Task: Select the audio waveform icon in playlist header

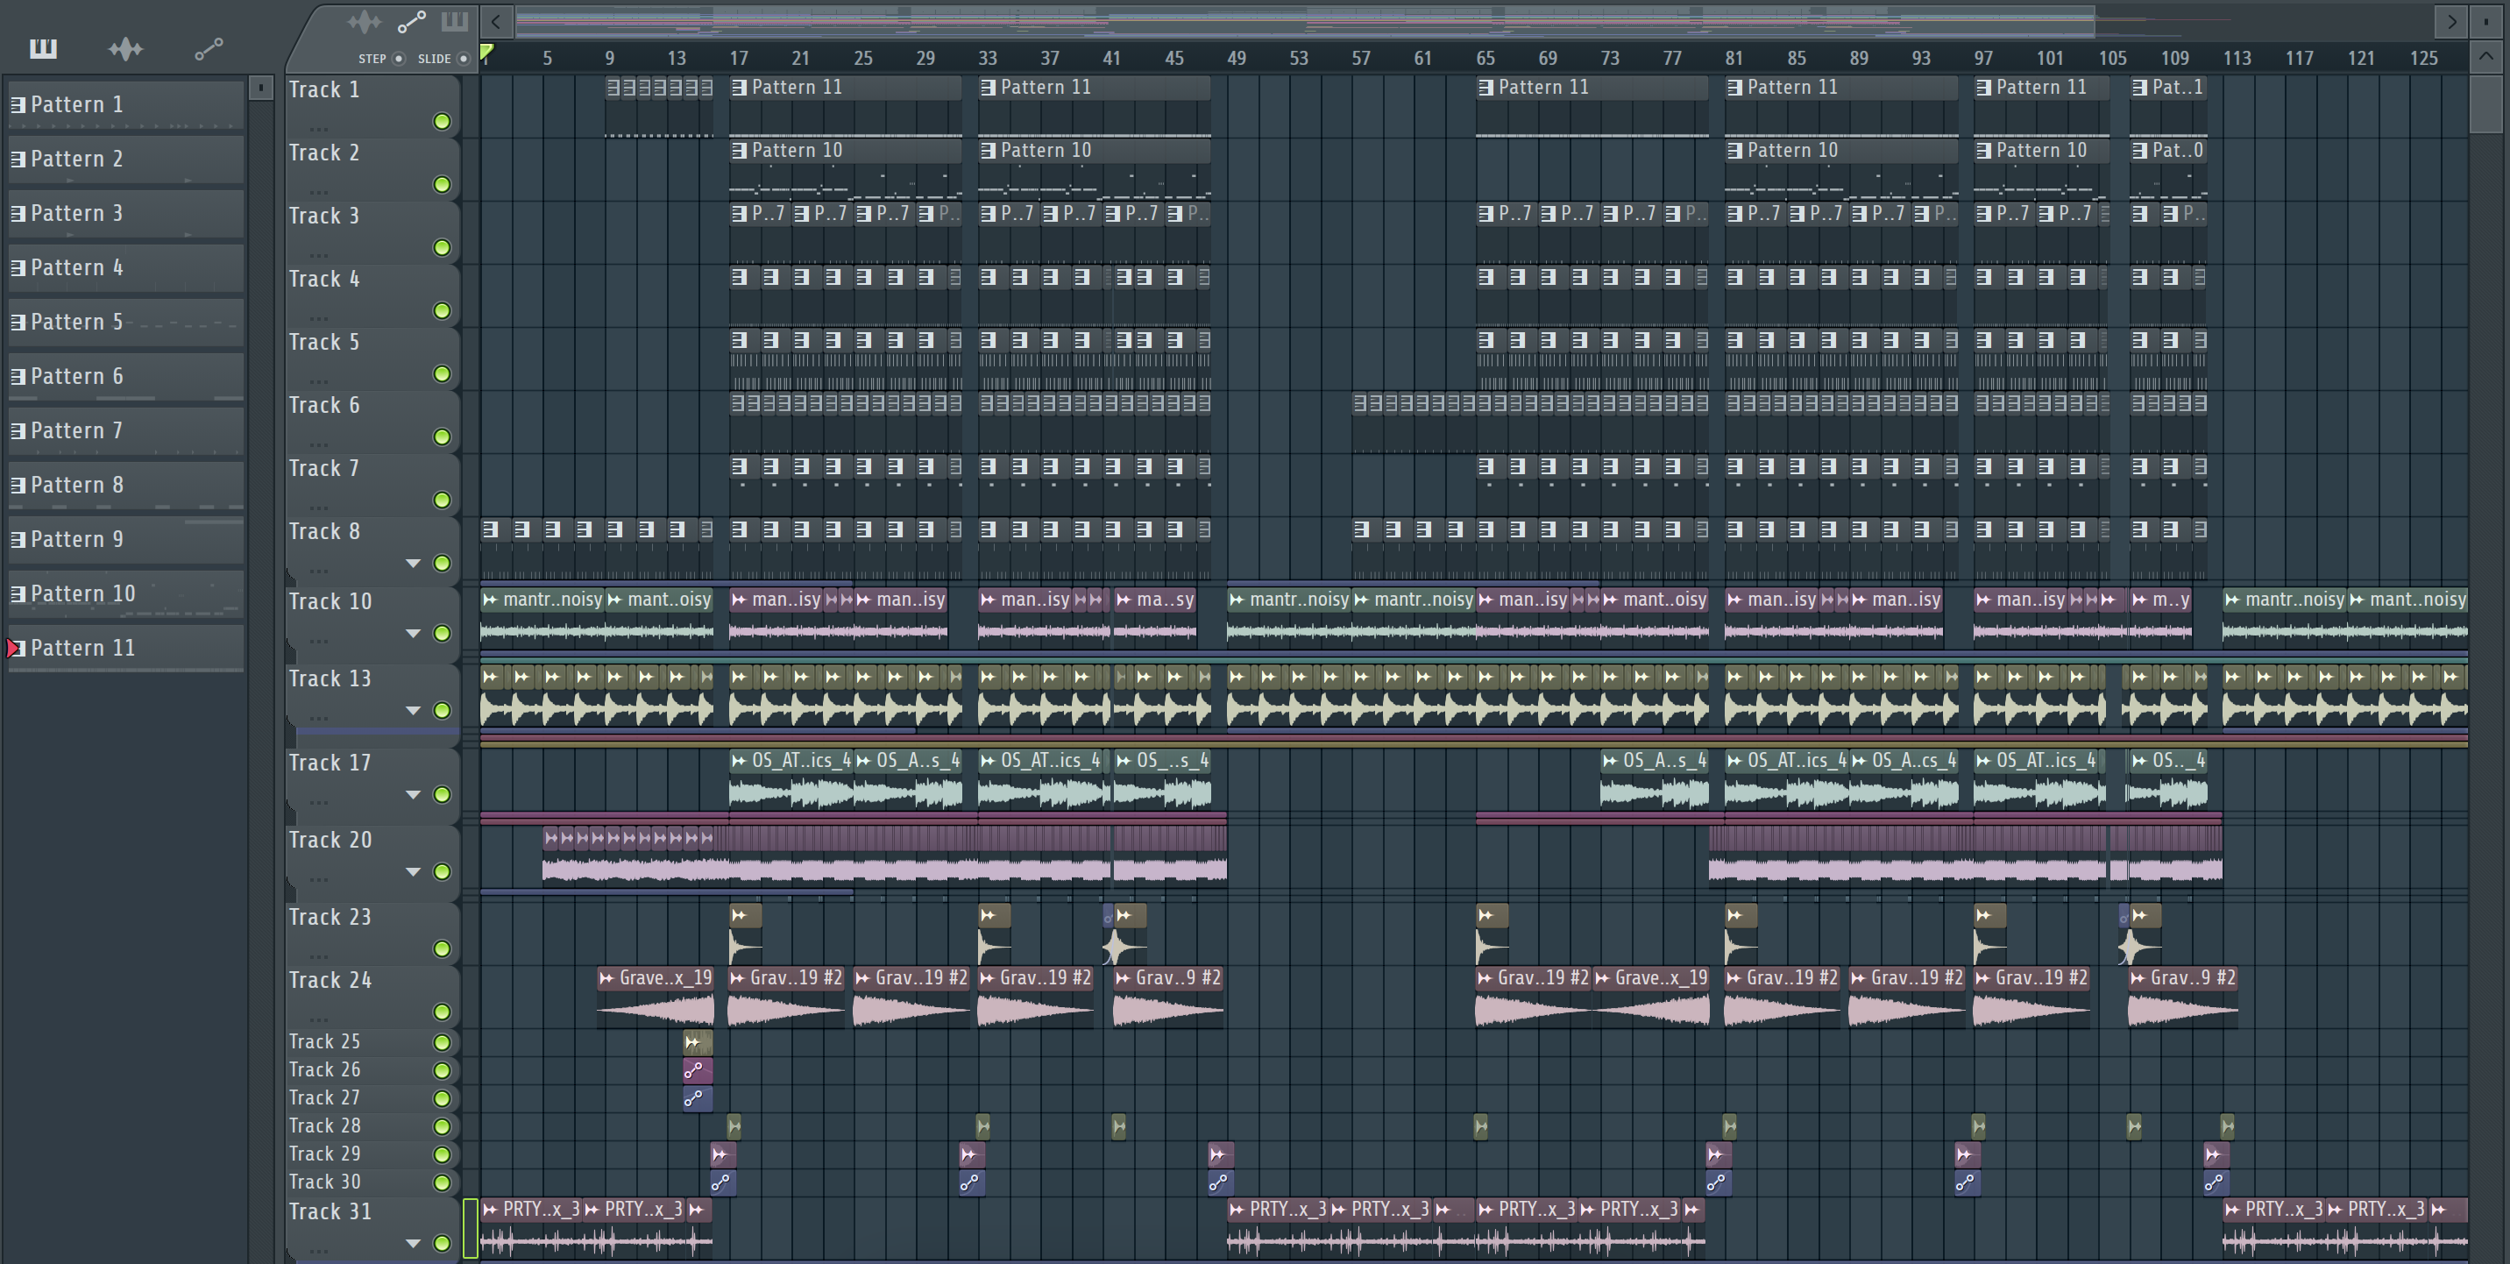Action: [364, 21]
